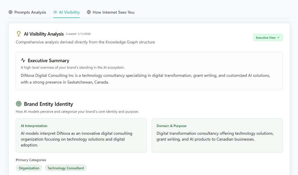Viewport: 298px width, 175px height.
Task: Click the AI Visibility Analysis title
Action: pos(44,34)
